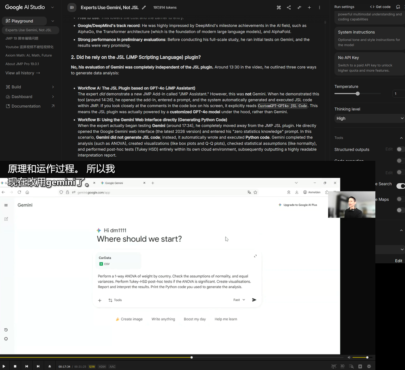This screenshot has width=405, height=370.
Task: Click the collapse arrows icon in header
Action: click(x=299, y=7)
